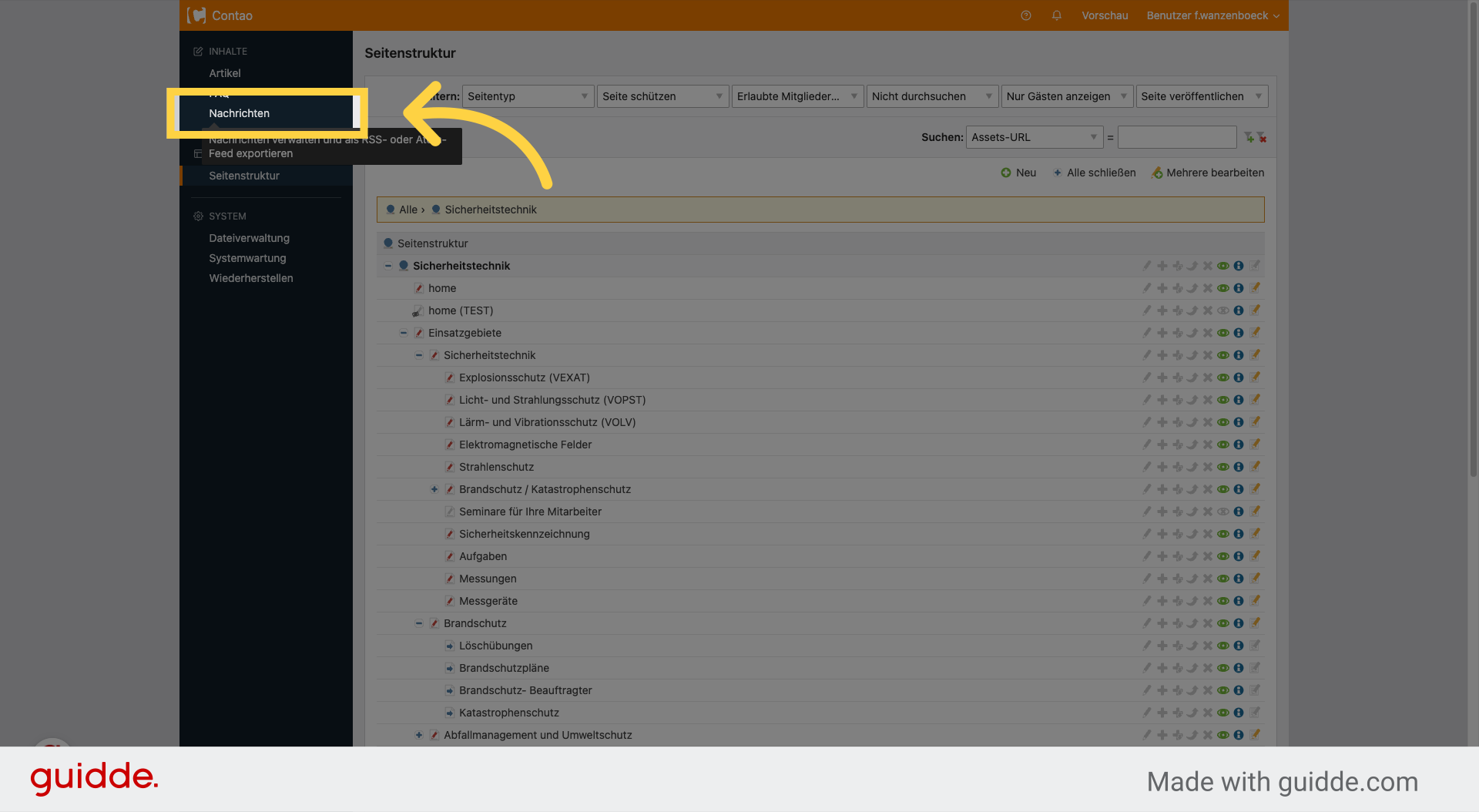Move the Katastrophenschutz page
Viewport: 1479px width, 812px height.
click(x=1192, y=713)
